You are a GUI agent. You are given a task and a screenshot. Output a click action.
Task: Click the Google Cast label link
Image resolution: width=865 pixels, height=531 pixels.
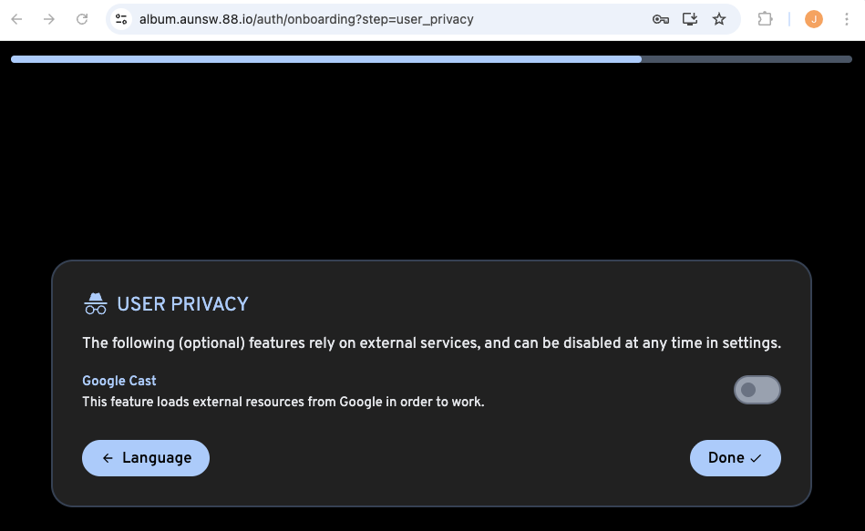click(x=118, y=381)
